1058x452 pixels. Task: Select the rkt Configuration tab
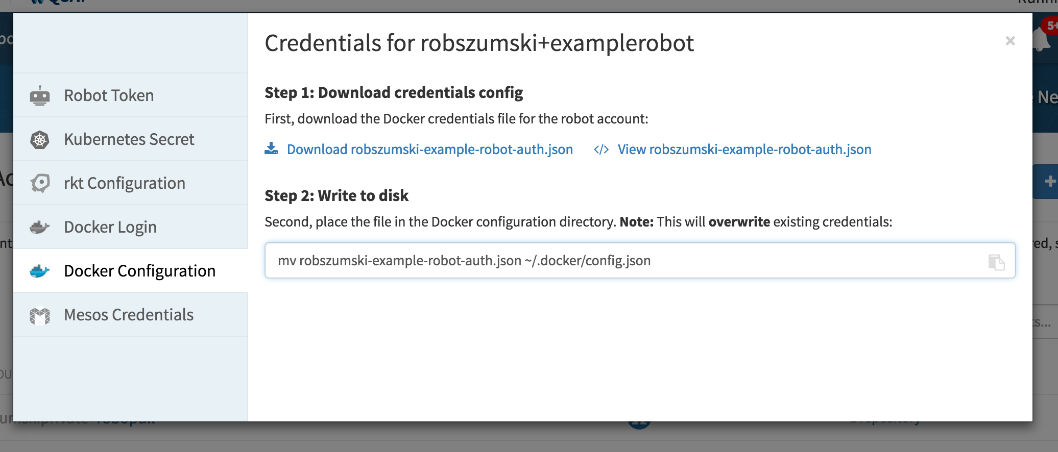tap(124, 183)
